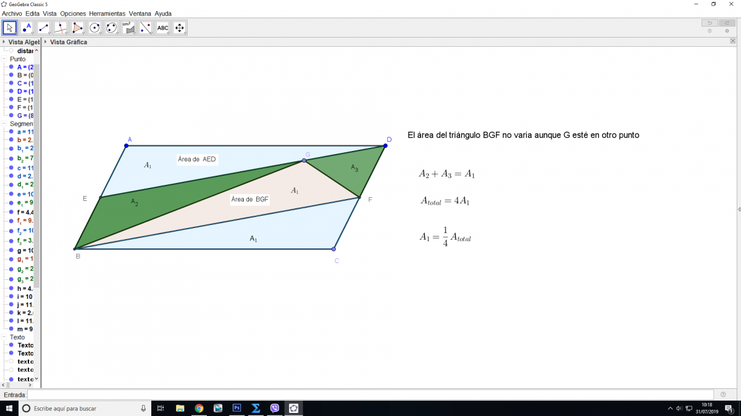
Task: Activate the Move Graphics View tool
Action: coord(180,28)
